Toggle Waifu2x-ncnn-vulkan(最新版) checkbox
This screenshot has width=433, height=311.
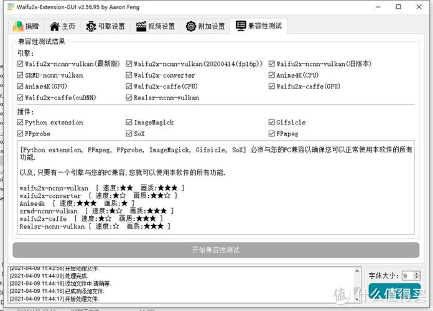pyautogui.click(x=20, y=64)
